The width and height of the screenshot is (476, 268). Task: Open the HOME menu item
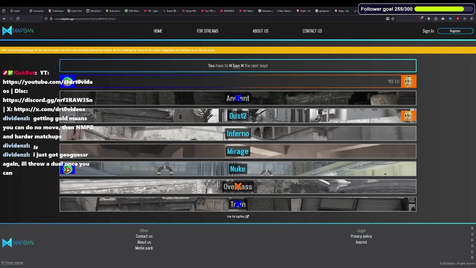(x=158, y=31)
